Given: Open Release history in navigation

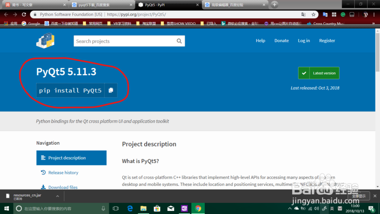Looking at the screenshot, I should [60, 172].
